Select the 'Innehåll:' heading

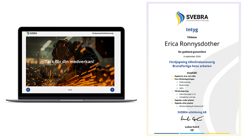click(x=192, y=73)
